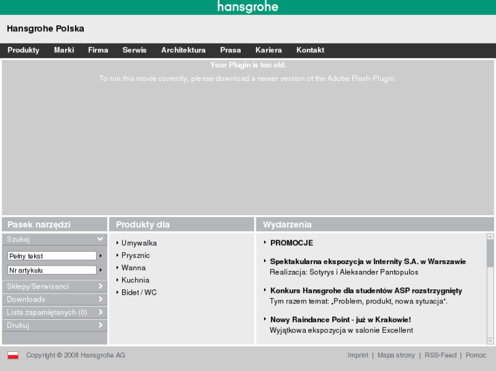
Task: Open Mapa strony in the footer
Action: pos(396,355)
